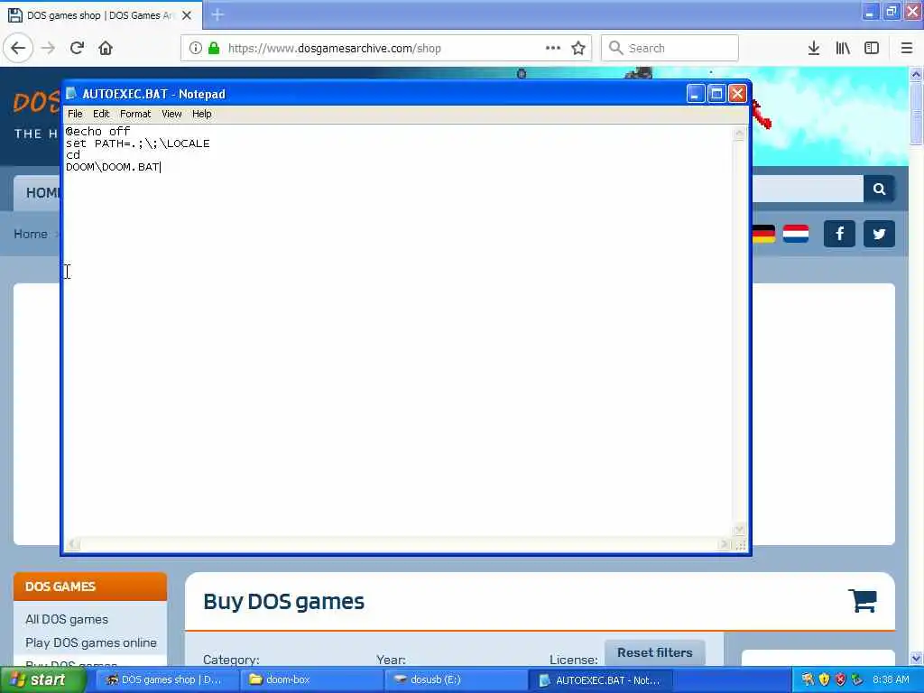The image size is (924, 693).
Task: Click the Windows start button
Action: (42, 680)
